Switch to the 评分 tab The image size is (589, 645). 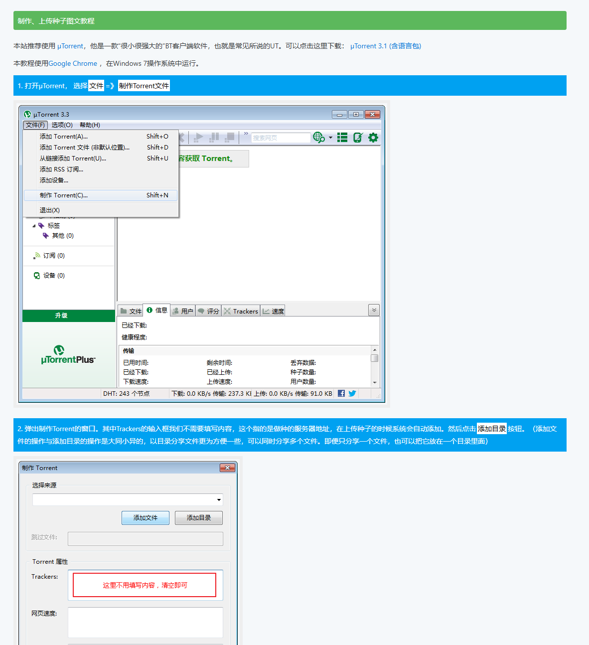(208, 311)
